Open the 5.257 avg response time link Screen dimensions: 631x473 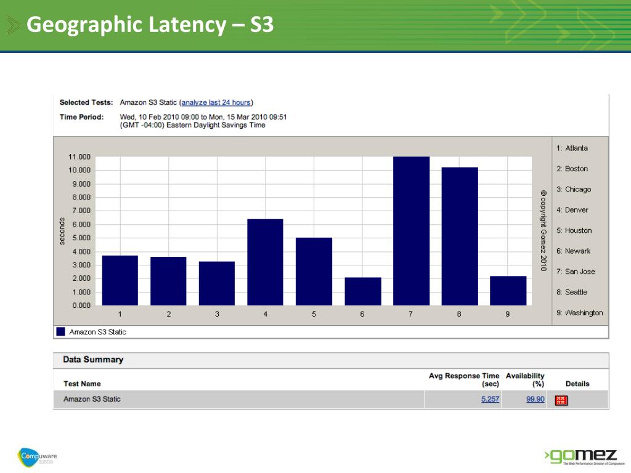[490, 399]
